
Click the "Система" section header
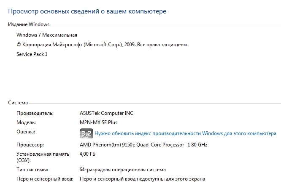tap(18, 102)
